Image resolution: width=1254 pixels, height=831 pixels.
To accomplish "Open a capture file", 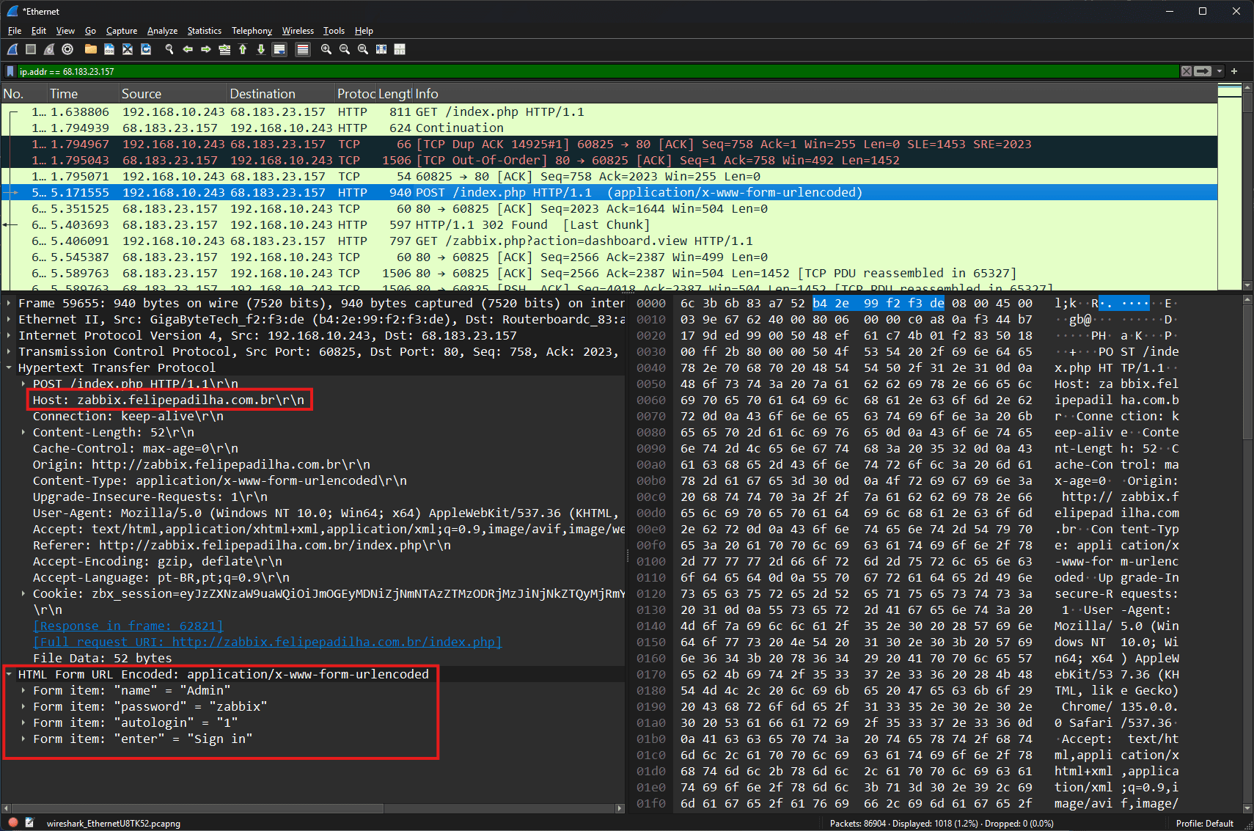I will [x=90, y=49].
